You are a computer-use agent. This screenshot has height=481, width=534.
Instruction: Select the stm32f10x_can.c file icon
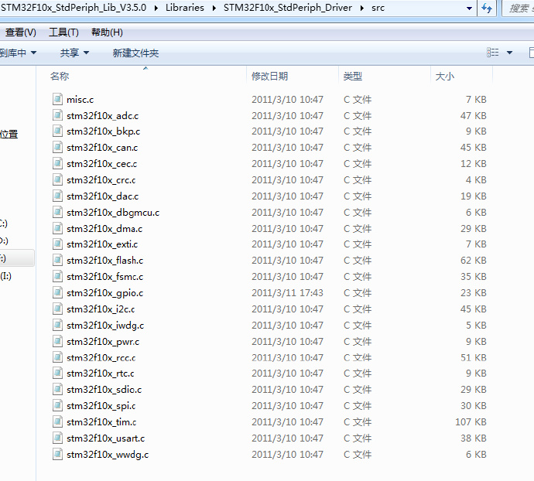(x=57, y=148)
